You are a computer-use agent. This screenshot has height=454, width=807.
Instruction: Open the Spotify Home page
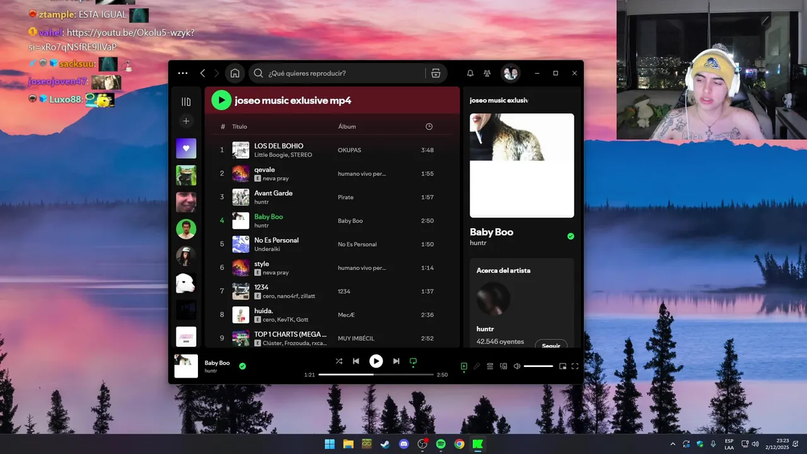coord(235,73)
